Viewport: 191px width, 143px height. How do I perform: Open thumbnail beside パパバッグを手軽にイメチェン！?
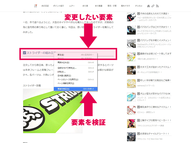tap(131, 43)
